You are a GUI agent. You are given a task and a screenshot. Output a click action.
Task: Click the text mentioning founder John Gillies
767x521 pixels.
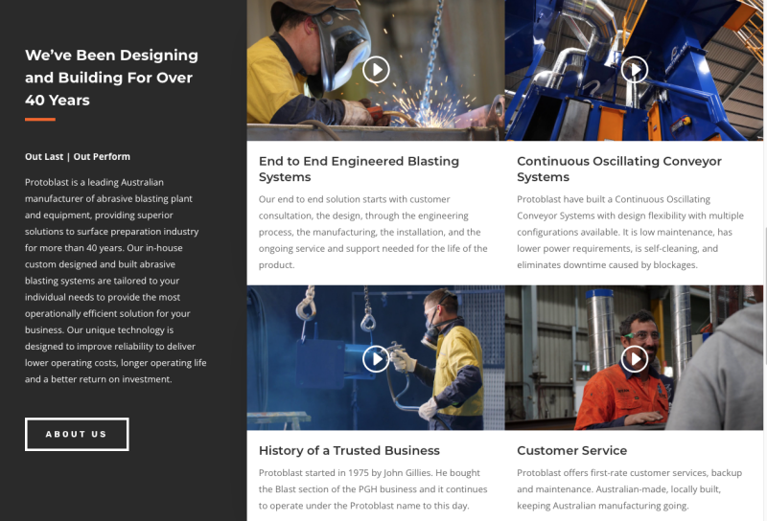coord(374,489)
